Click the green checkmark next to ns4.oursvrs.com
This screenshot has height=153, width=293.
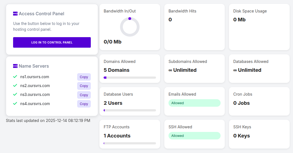[15, 104]
